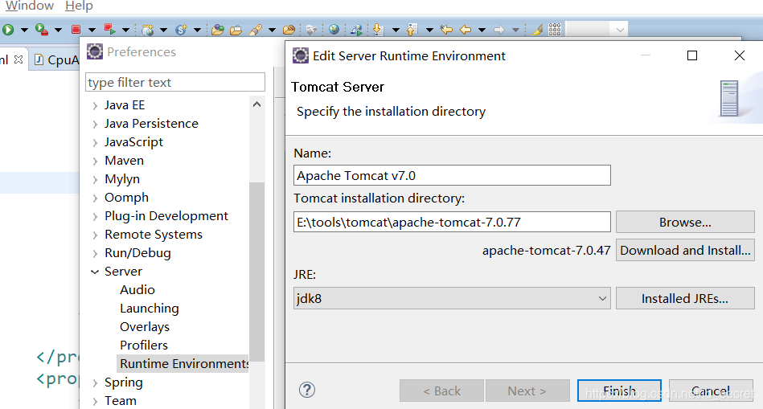Open the dropdown arrow beside Run icon

[x=24, y=31]
